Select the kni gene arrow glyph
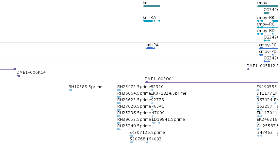The width and height of the screenshot is (278, 144). [151, 6]
